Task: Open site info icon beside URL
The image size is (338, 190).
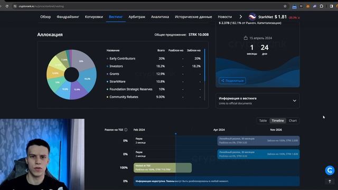Action: [x=15, y=6]
